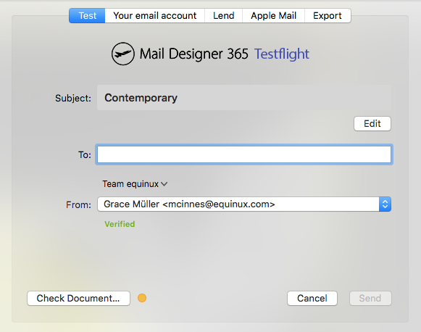Open the Export tab
Viewport: 421px width, 332px height.
coord(328,15)
